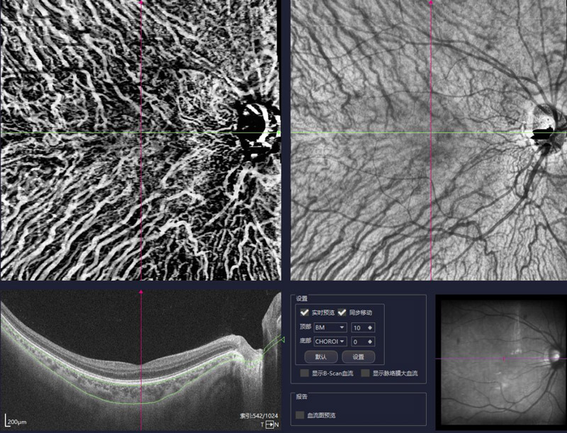Click the T-to-N scan direction arrow icon

click(269, 424)
